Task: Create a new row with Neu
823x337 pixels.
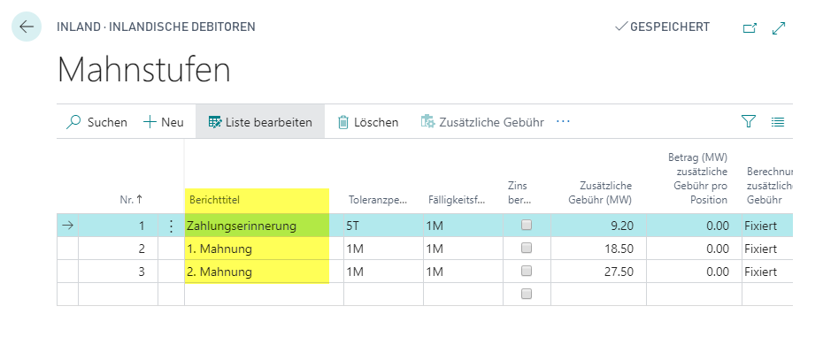Action: 163,122
